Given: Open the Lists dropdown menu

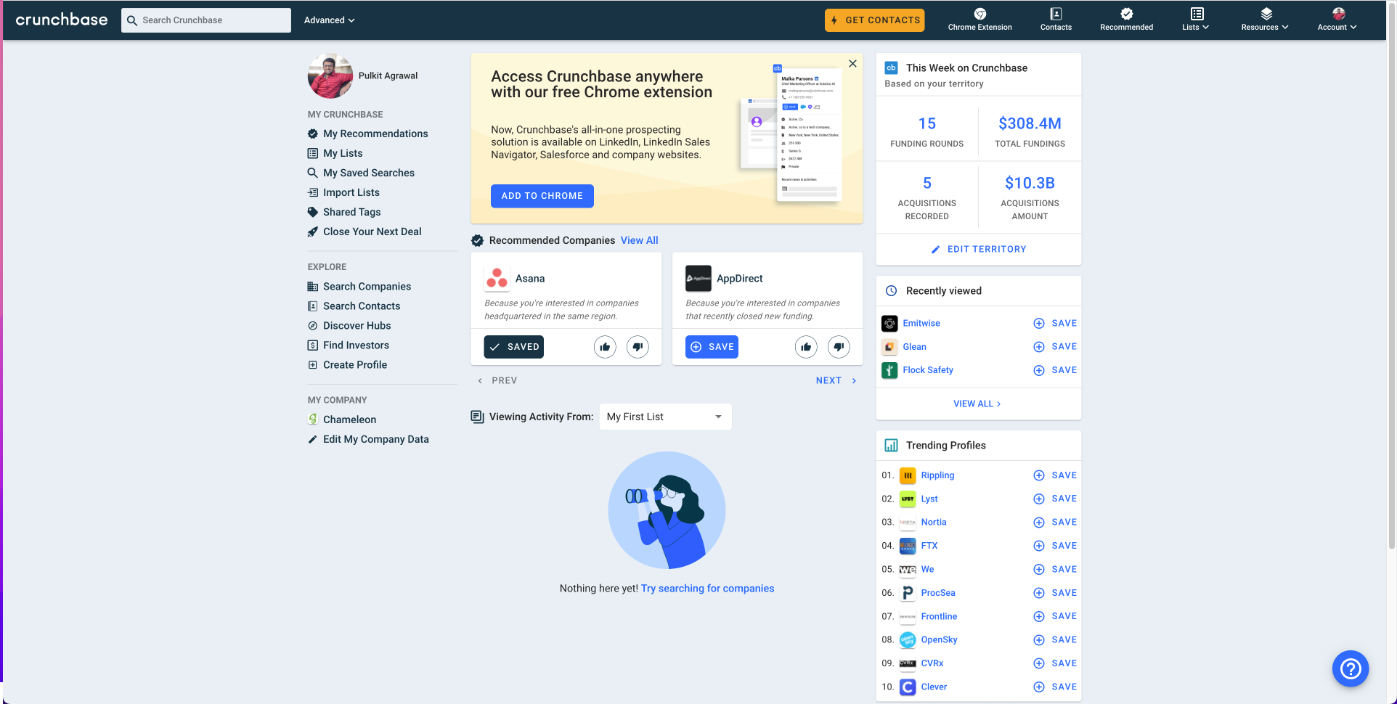Looking at the screenshot, I should (x=1196, y=20).
